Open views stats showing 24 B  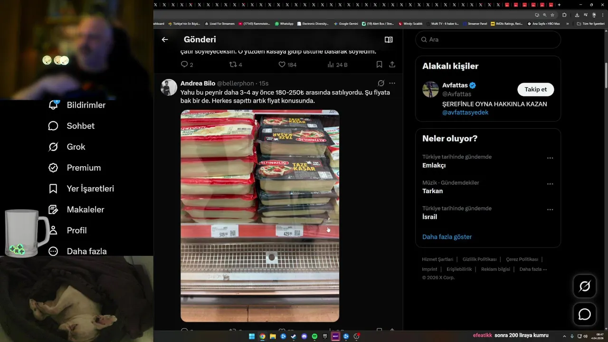point(338,65)
